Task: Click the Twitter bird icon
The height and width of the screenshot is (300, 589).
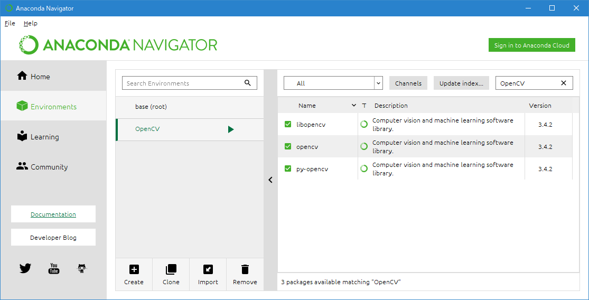Action: click(25, 268)
